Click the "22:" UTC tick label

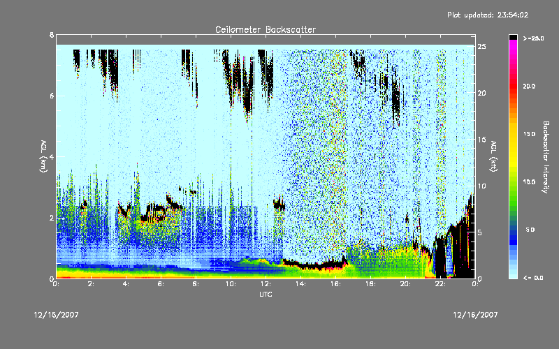[x=440, y=284]
